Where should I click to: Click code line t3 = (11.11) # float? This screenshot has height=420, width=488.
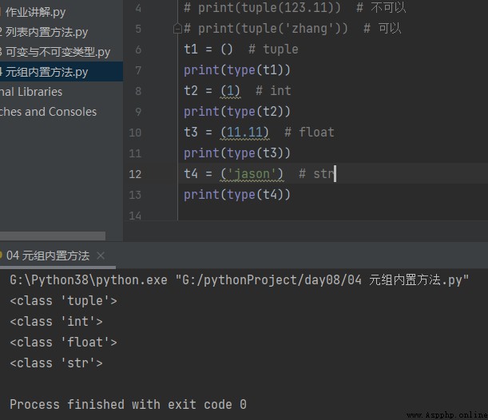click(259, 133)
